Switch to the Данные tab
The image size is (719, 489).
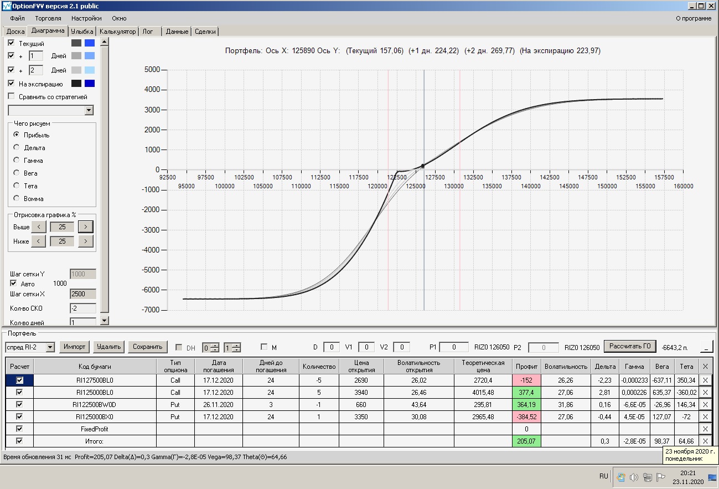[x=177, y=32]
